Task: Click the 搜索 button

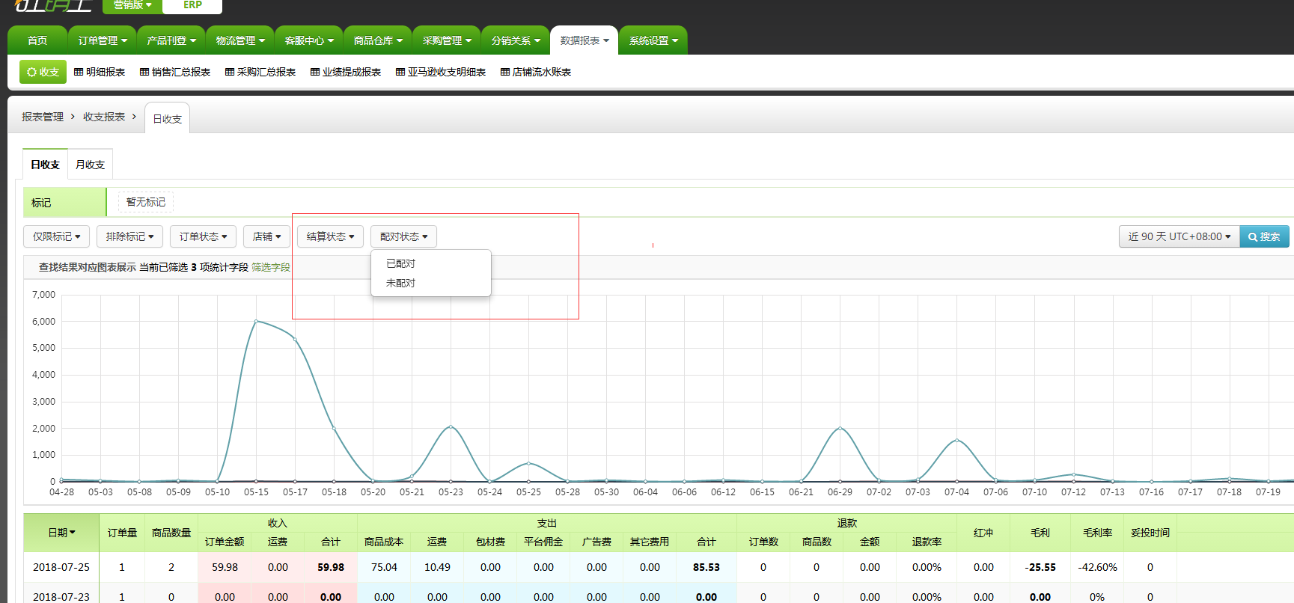Action: [1264, 236]
